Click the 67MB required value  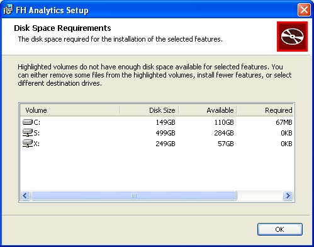[284, 122]
